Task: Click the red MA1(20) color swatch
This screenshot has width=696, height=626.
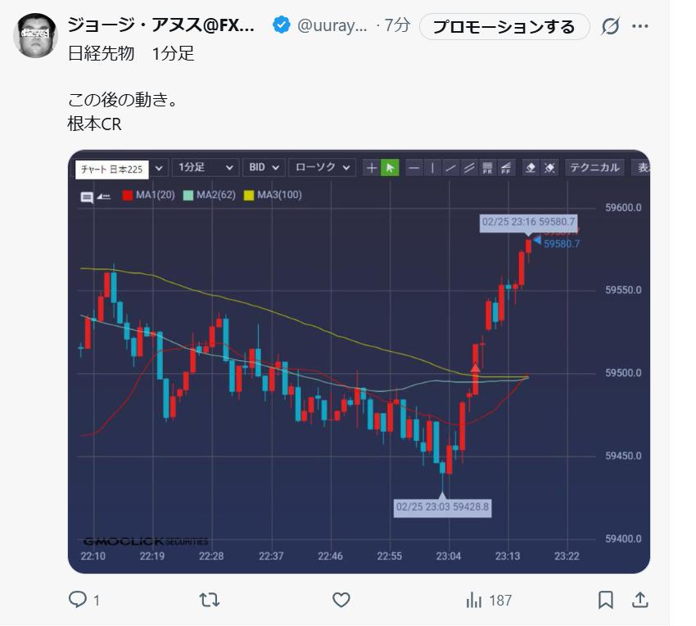Action: tap(128, 196)
